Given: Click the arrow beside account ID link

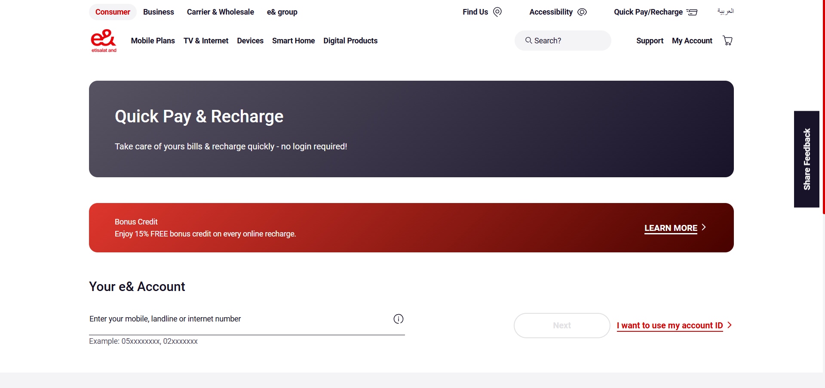Looking at the screenshot, I should pos(730,325).
